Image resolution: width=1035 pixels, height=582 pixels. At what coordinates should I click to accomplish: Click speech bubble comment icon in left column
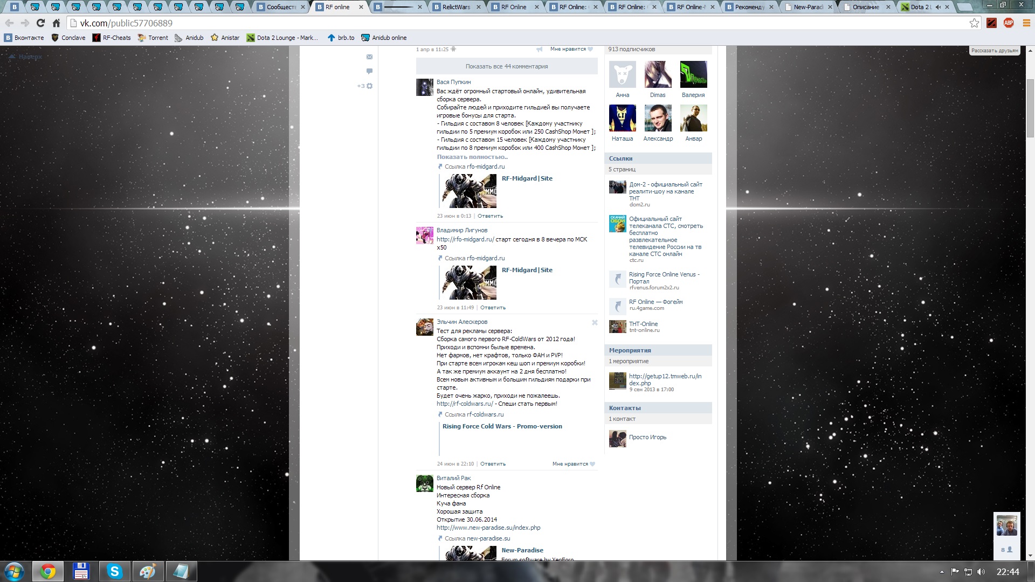369,71
